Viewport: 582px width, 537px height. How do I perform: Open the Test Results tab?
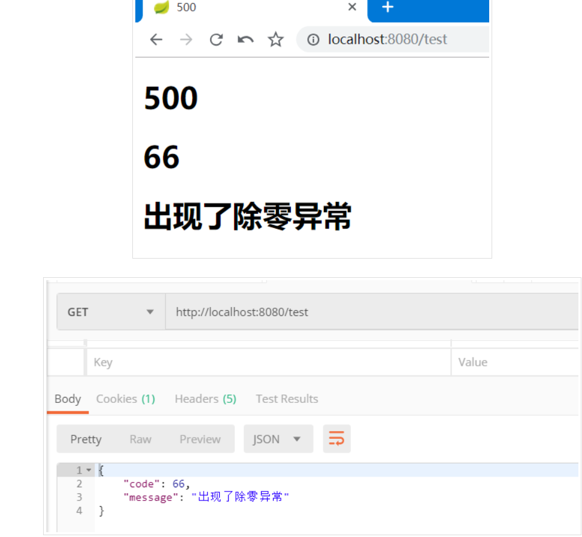[x=287, y=399]
